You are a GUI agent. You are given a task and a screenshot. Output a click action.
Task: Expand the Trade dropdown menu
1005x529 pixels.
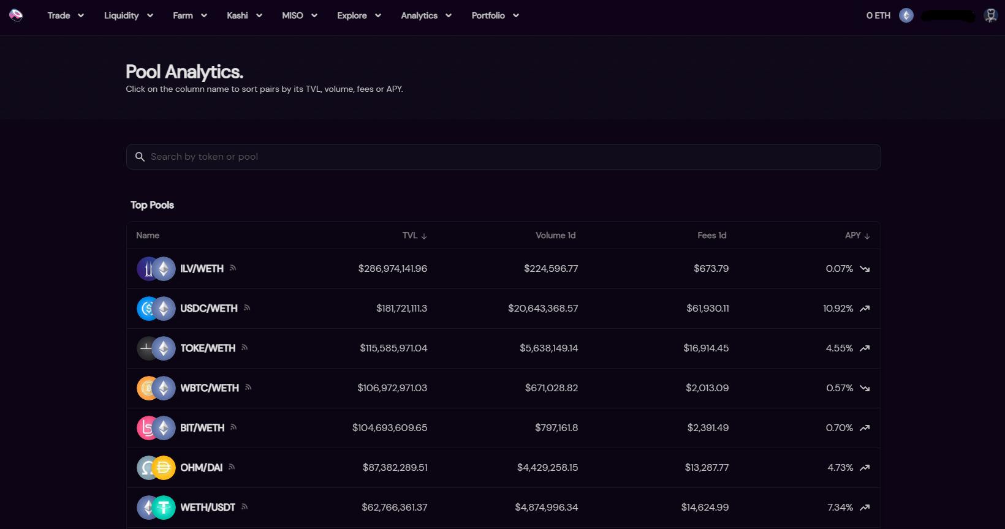[x=66, y=15]
